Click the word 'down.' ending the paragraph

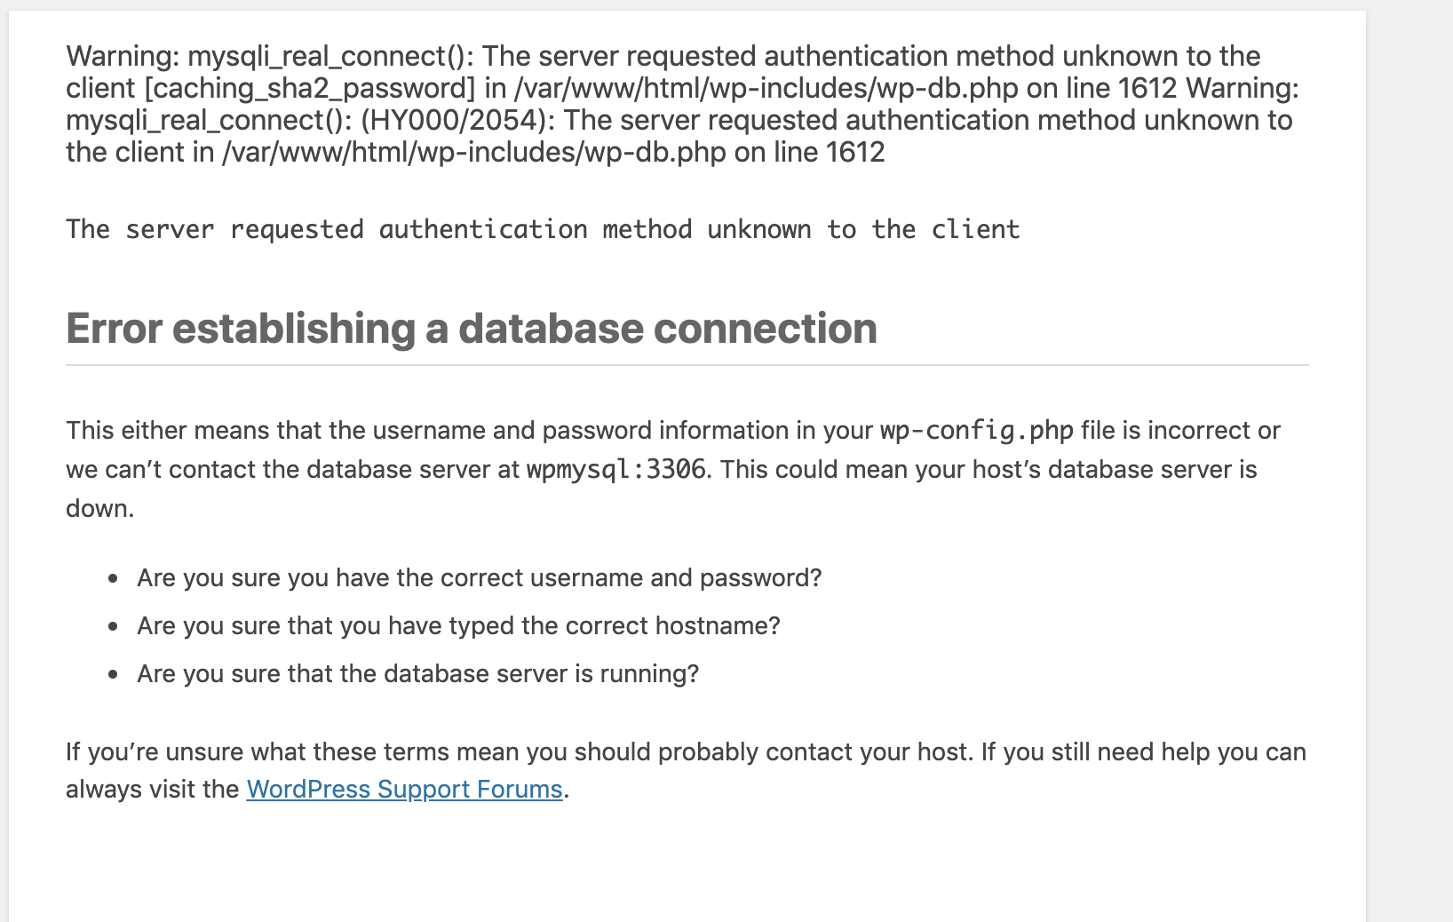tap(99, 509)
